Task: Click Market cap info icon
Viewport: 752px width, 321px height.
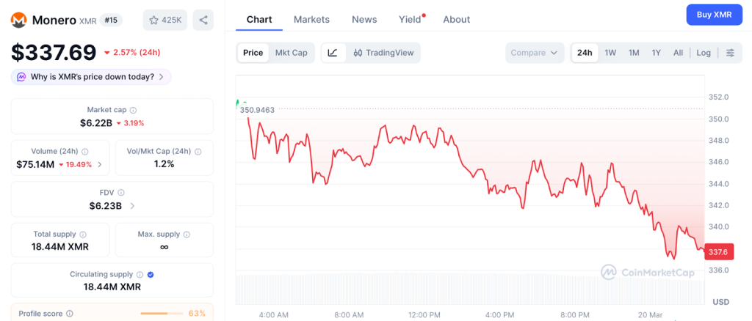Action: (x=133, y=110)
